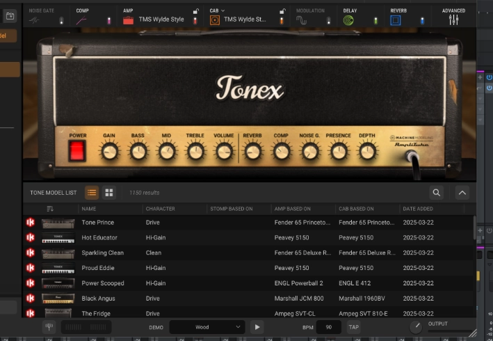
Task: Click the IK logo next to Sparkling Clean
Action: 31,253
